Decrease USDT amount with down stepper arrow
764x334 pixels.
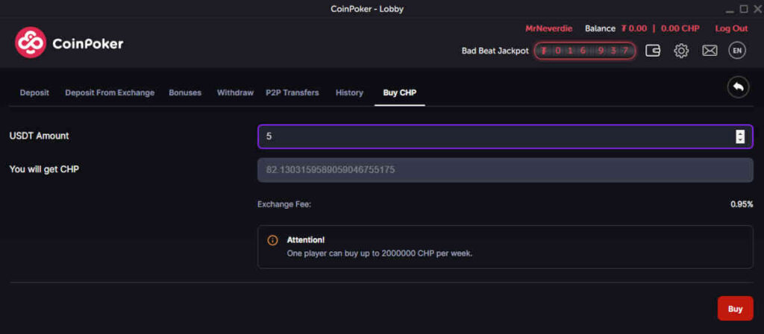pyautogui.click(x=740, y=140)
